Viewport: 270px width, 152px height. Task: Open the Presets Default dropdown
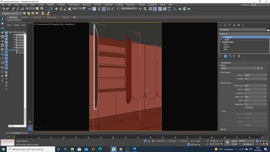click(238, 68)
